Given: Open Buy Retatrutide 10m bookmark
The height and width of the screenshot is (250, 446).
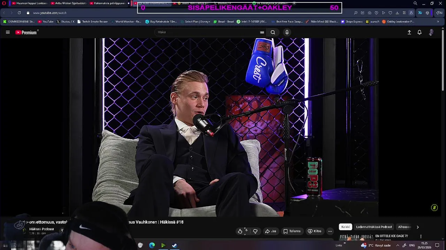Looking at the screenshot, I should pyautogui.click(x=161, y=22).
